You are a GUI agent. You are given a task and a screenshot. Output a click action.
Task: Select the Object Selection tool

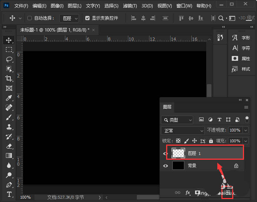(9, 69)
